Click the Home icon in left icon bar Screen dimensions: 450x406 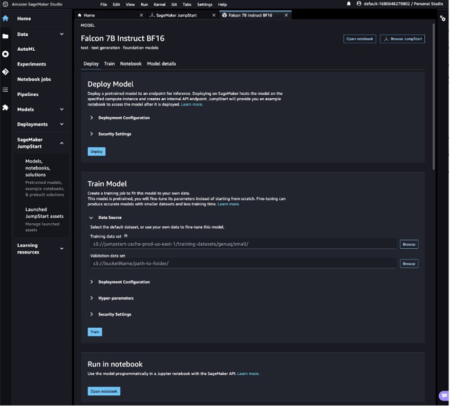pos(5,18)
